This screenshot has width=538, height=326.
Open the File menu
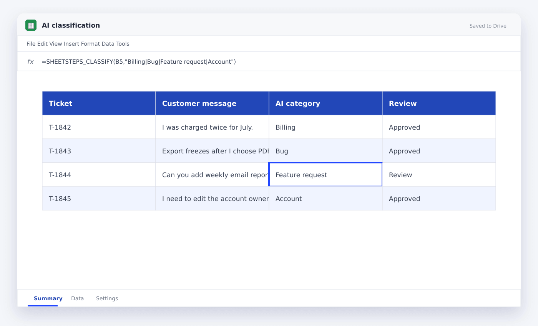point(31,44)
